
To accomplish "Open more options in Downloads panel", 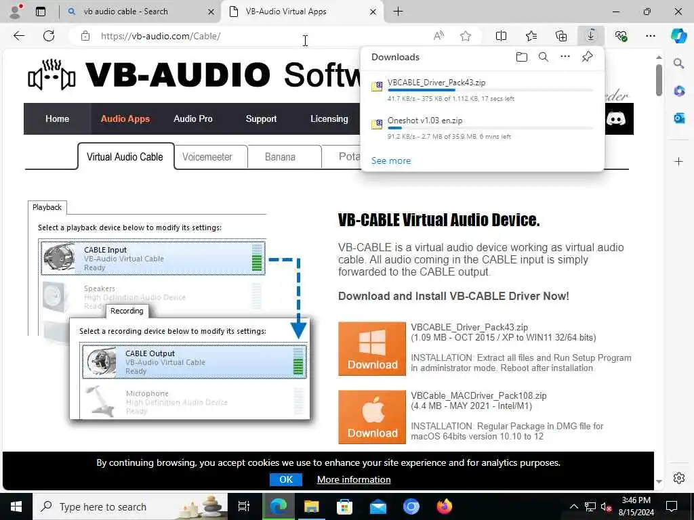I will click(x=565, y=56).
